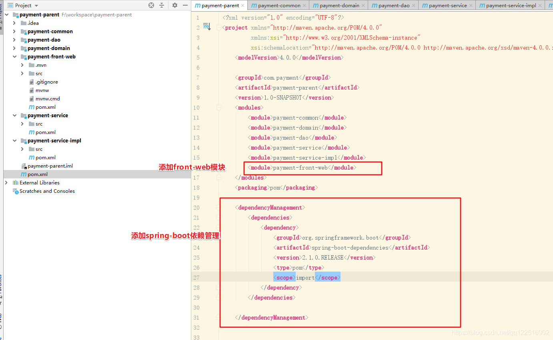The height and width of the screenshot is (340, 553).
Task: Close the payment-common editor tab
Action: [304, 6]
